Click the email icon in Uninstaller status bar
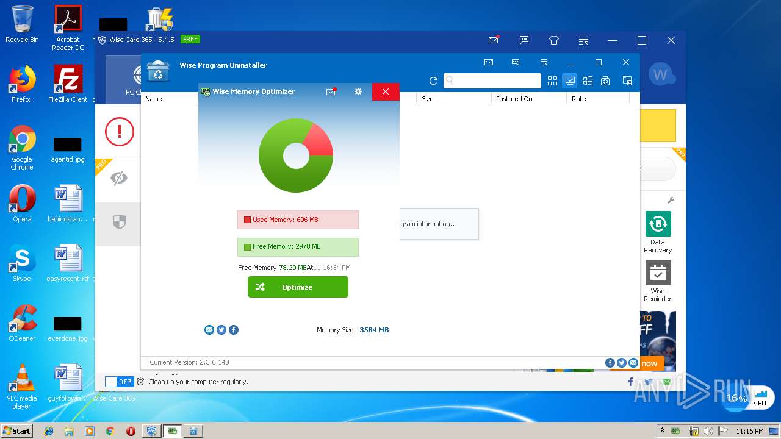The width and height of the screenshot is (781, 439). pos(633,363)
